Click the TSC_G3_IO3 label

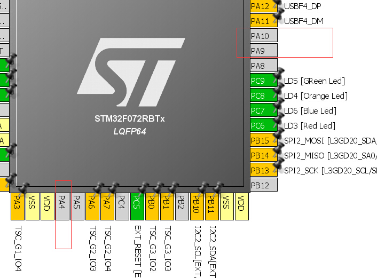[x=168, y=248]
